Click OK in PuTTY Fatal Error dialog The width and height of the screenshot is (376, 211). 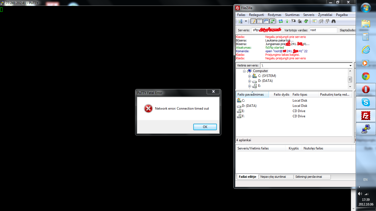pos(205,127)
